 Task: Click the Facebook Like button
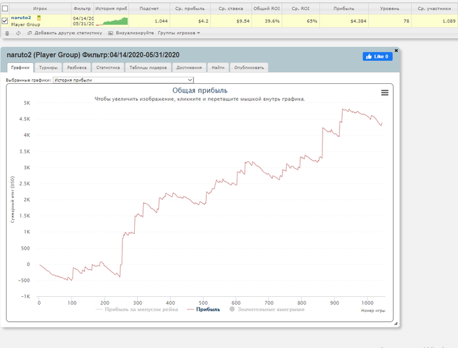click(378, 56)
